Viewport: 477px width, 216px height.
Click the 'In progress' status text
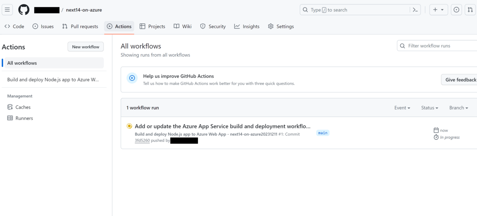[450, 137]
